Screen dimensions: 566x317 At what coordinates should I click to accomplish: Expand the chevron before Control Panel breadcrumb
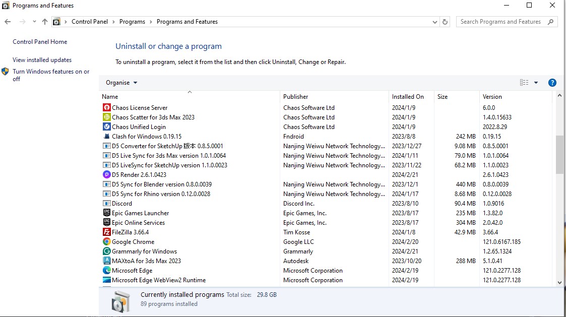[66, 22]
